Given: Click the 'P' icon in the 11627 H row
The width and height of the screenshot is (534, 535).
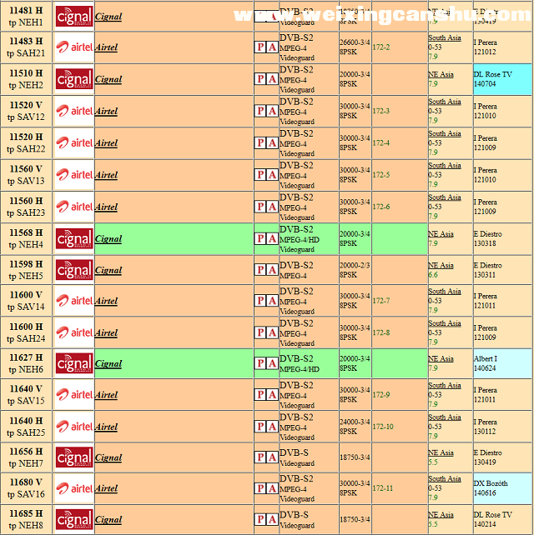Looking at the screenshot, I should pos(260,364).
